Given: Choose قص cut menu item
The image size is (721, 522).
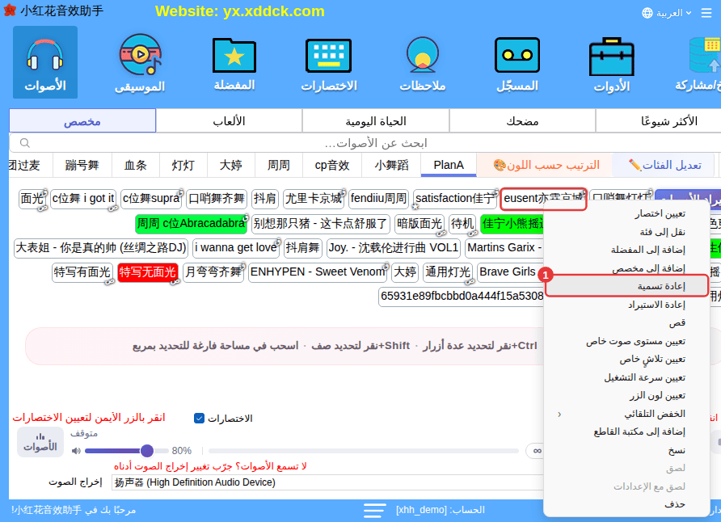Looking at the screenshot, I should (x=626, y=323).
